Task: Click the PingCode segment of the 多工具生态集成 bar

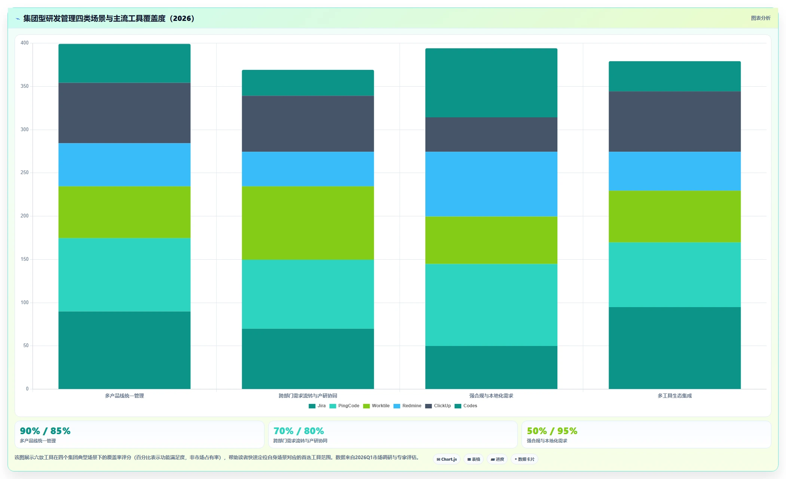Action: [x=675, y=275]
